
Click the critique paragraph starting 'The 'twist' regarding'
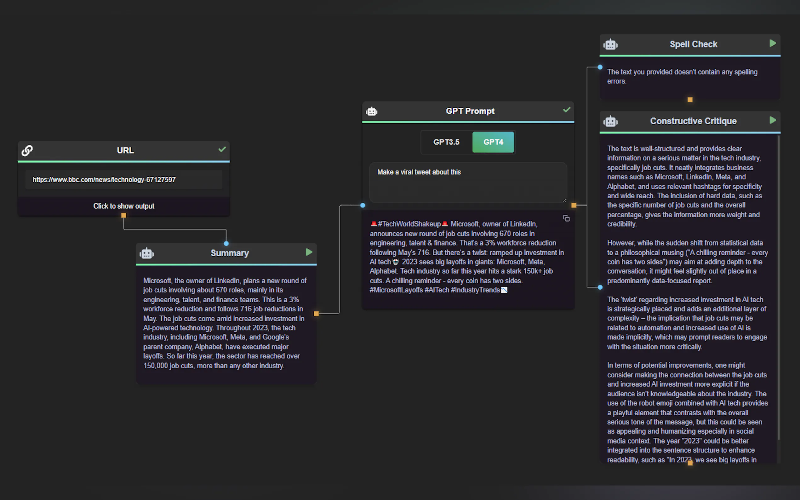[687, 323]
